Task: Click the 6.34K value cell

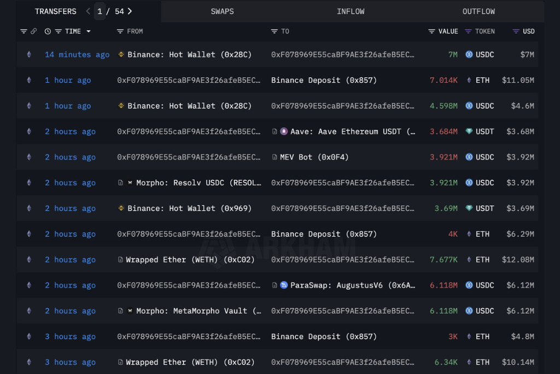Action: [x=446, y=362]
